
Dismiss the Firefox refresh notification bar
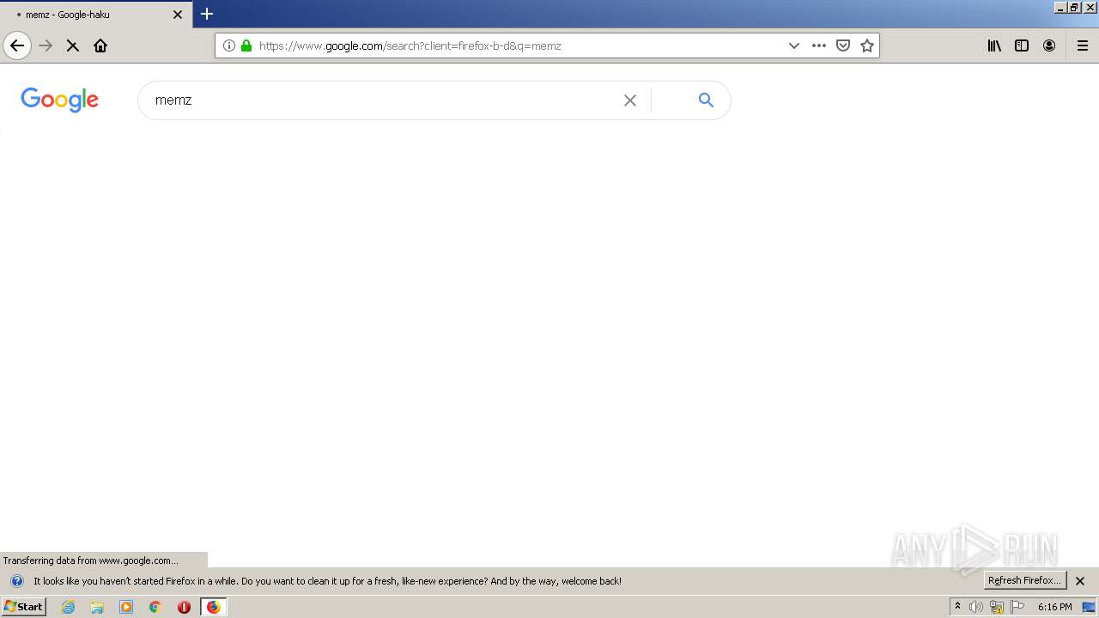click(1081, 581)
